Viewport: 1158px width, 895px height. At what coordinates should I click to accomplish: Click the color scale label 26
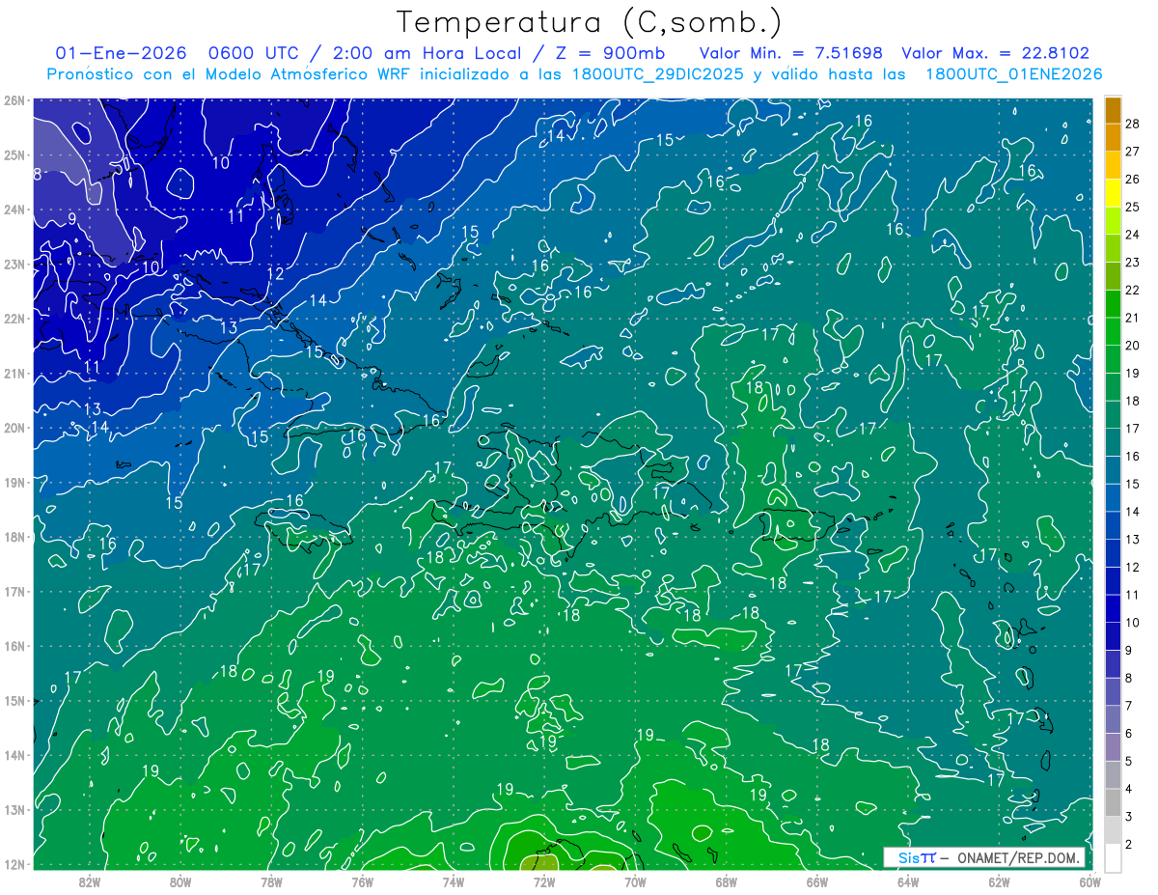point(1132,179)
